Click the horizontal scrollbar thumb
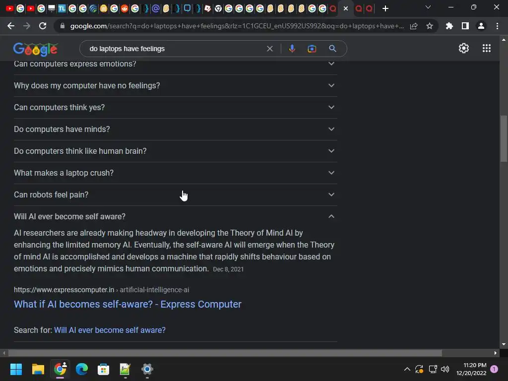 tap(225, 353)
